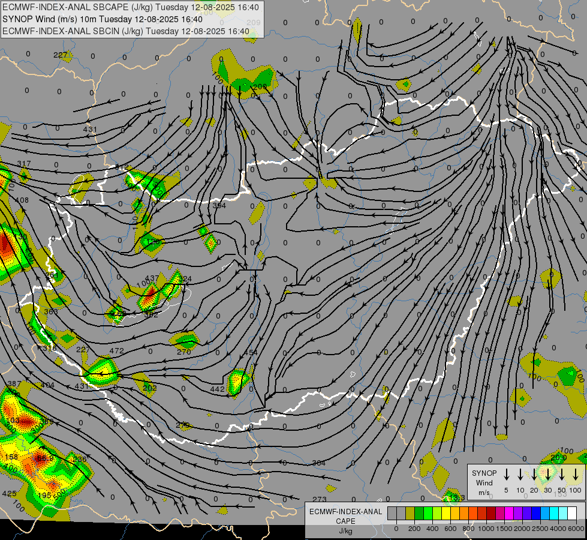
Task: Click the wind arrow above 30 m/s
Action: (x=548, y=475)
